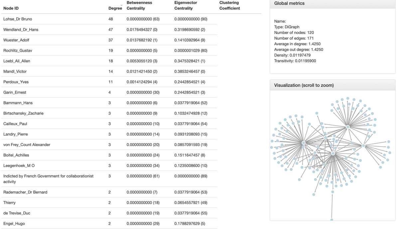Click degree value 14 for Mandl_Victor
Image resolution: width=399 pixels, height=229 pixels.
click(111, 71)
